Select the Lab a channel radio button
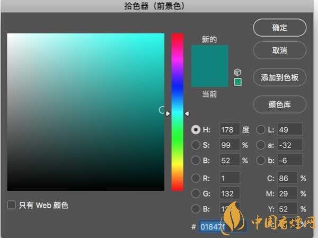 tap(261, 145)
